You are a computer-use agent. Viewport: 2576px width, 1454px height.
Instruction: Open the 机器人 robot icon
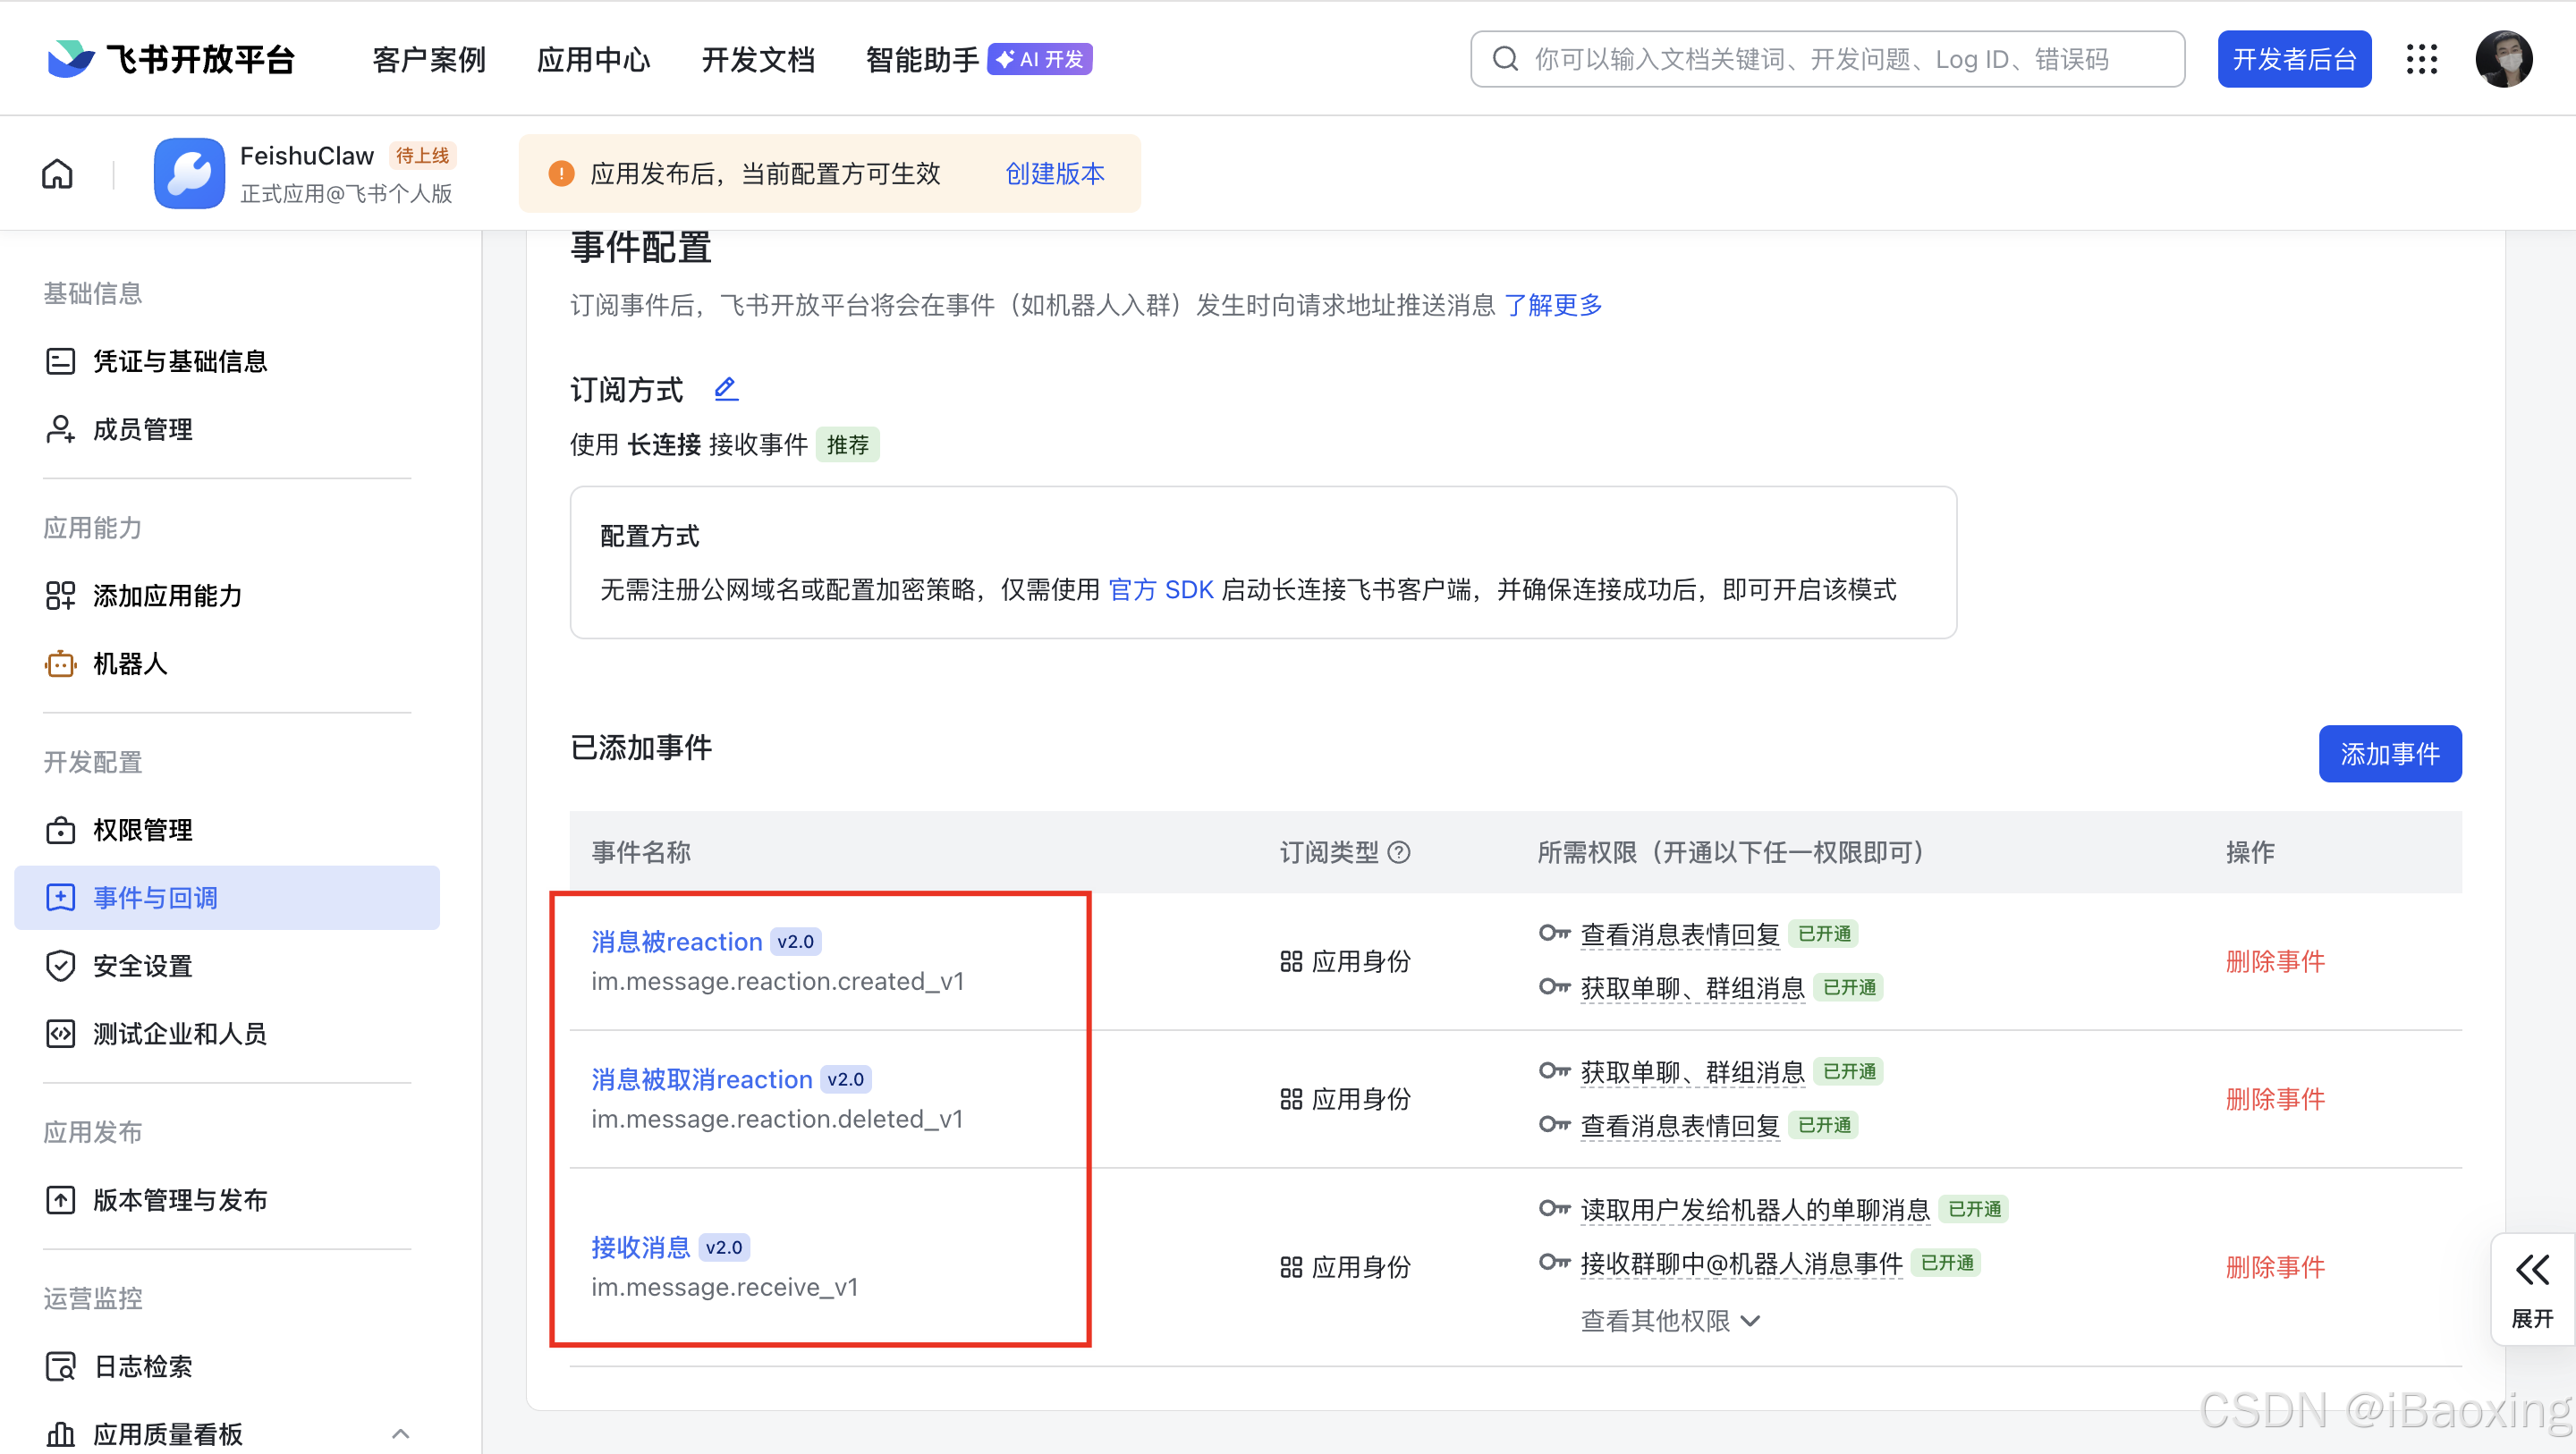(60, 663)
